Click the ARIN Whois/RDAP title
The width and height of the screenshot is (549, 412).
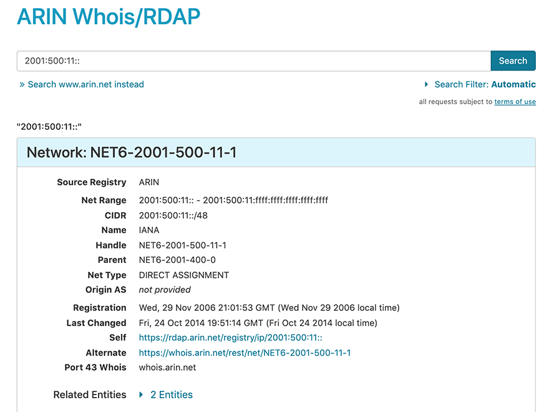(x=109, y=16)
